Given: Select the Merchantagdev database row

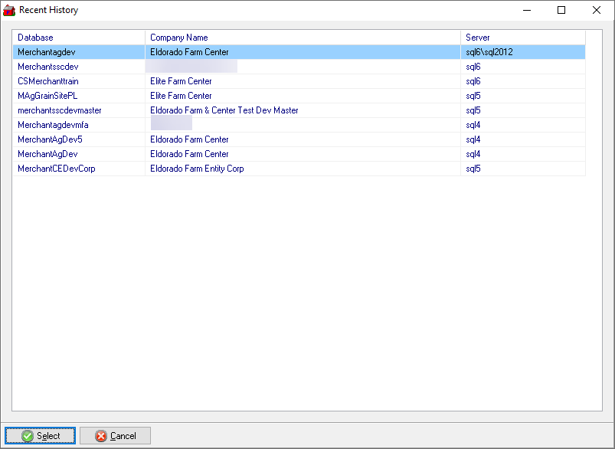Looking at the screenshot, I should click(47, 52).
